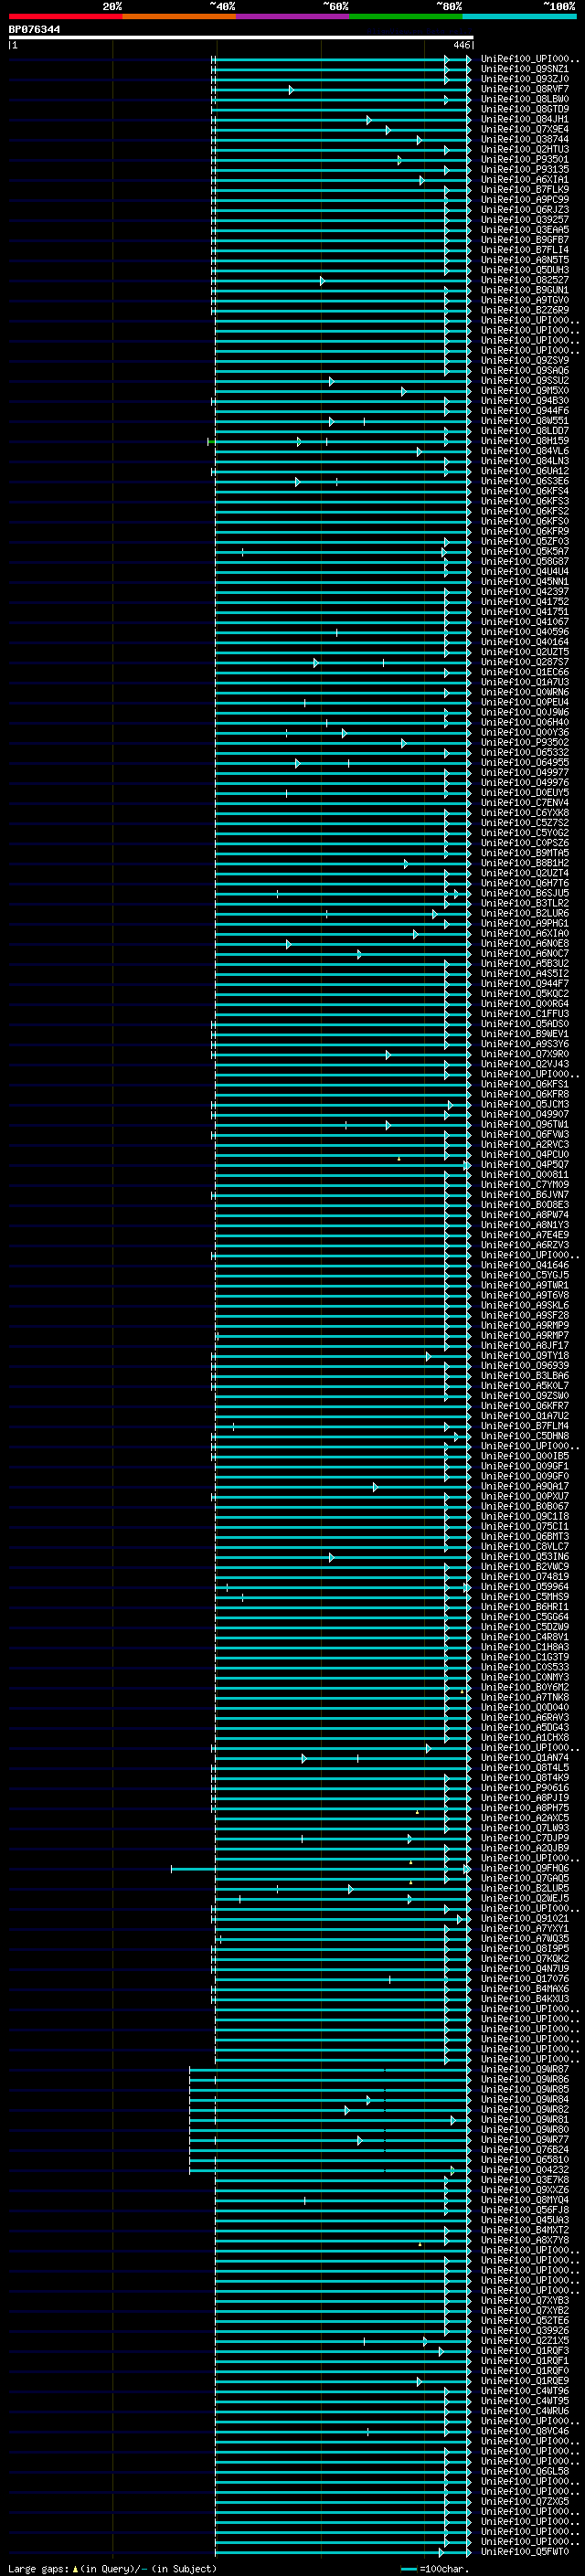
Task: Select hit label UniRef100_B9WEY1
Action: (524, 1034)
